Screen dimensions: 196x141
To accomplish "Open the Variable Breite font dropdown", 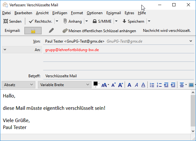I will (x=64, y=85).
